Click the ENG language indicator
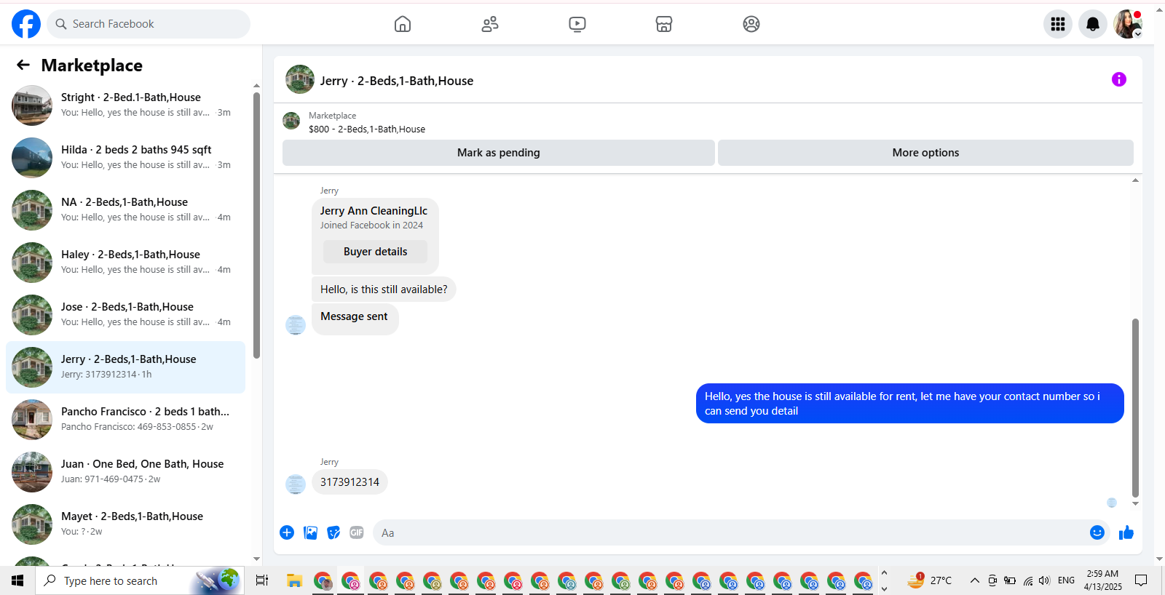The image size is (1165, 595). point(1066,580)
